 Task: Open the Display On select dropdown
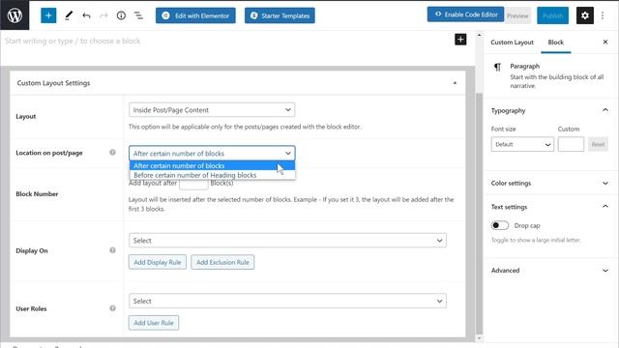point(287,241)
